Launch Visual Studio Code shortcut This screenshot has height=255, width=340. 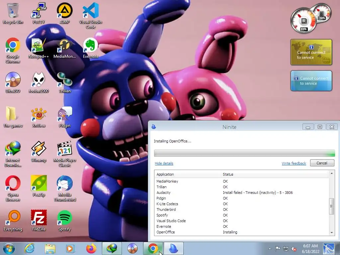coord(91,16)
